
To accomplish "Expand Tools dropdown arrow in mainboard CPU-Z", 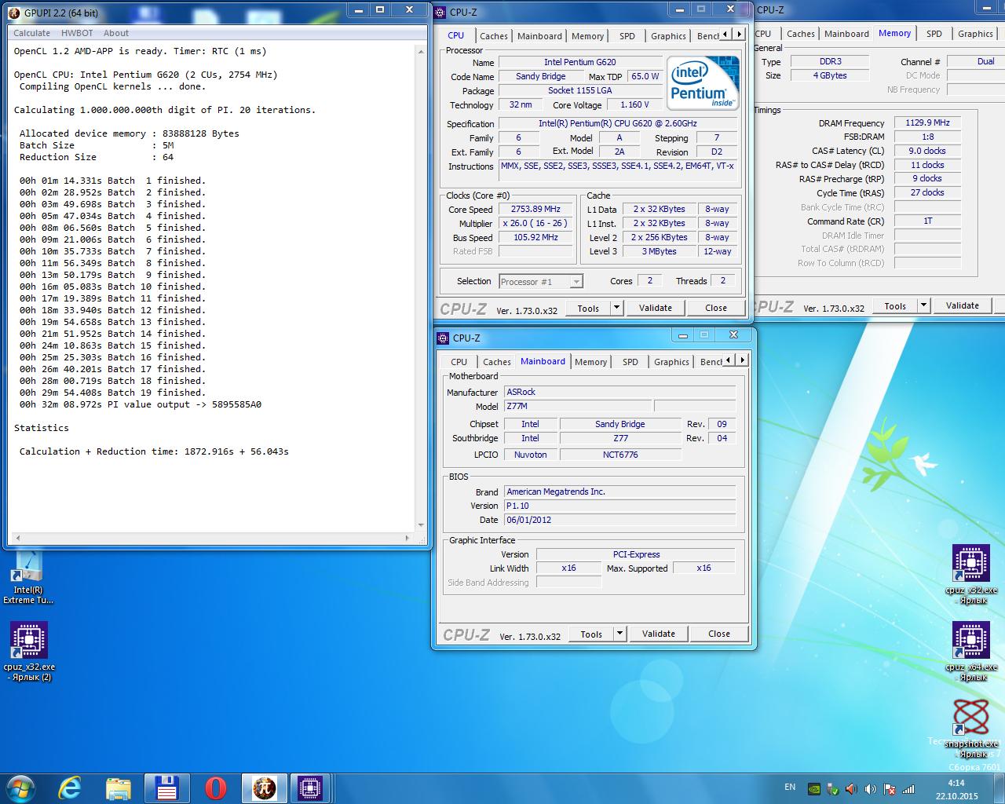I will tap(620, 634).
